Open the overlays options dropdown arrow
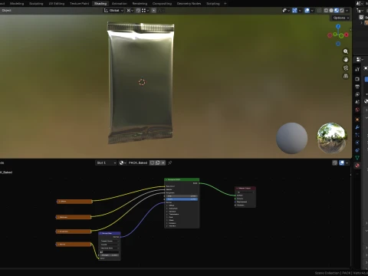 [312, 11]
